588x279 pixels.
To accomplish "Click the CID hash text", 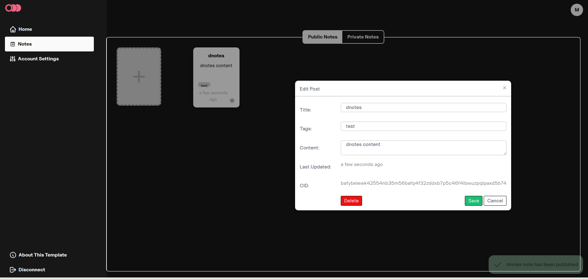I will pyautogui.click(x=423, y=183).
